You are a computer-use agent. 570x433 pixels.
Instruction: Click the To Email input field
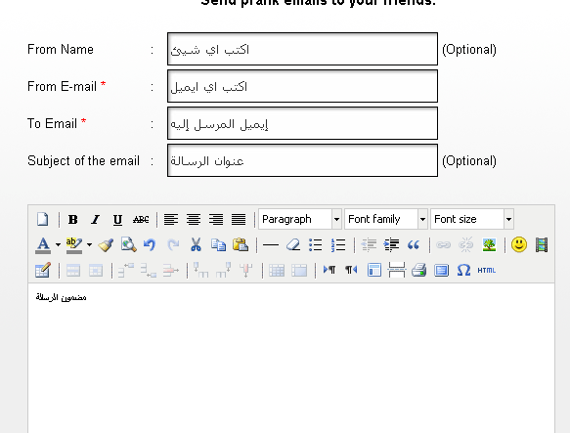coord(302,123)
